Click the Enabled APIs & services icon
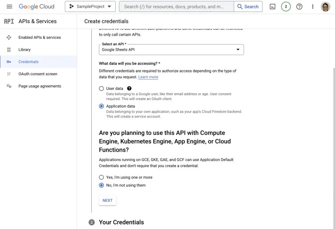Image resolution: width=335 pixels, height=229 pixels. click(x=9, y=37)
